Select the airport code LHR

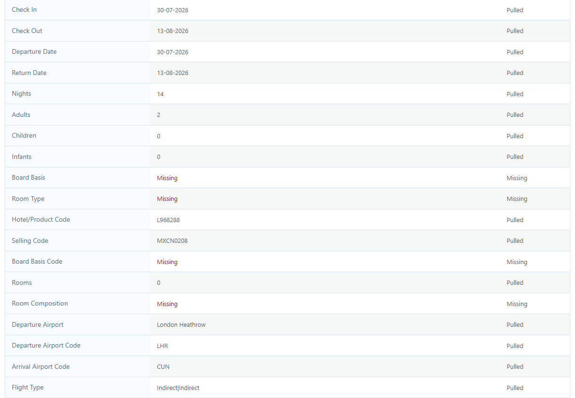pyautogui.click(x=163, y=346)
